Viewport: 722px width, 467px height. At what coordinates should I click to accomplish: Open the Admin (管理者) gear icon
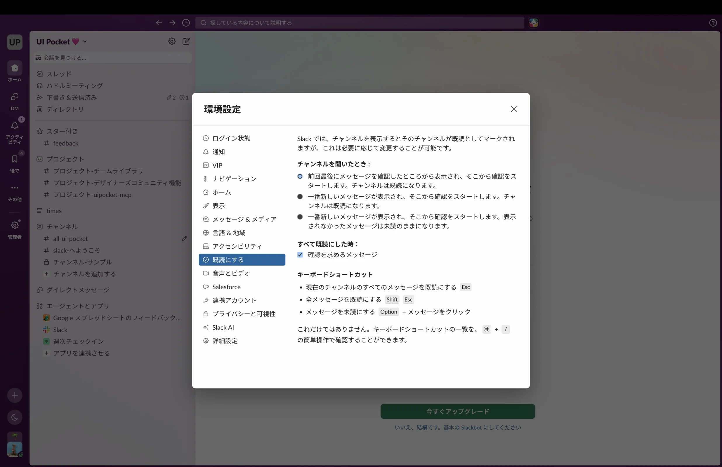pos(15,225)
